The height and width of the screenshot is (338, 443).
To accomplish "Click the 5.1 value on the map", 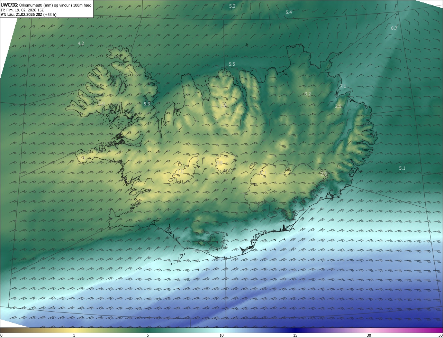I will (402, 168).
